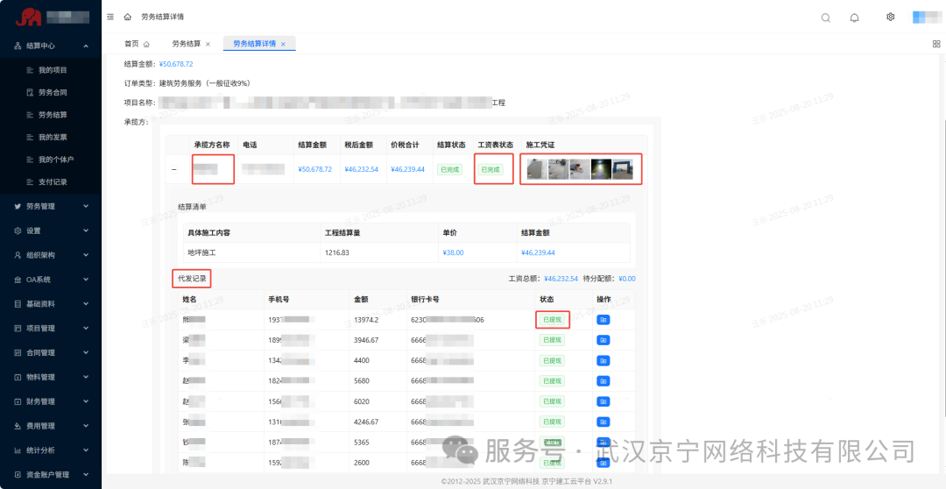Open 我的项目 in sidebar
This screenshot has height=489, width=946.
pos(53,70)
